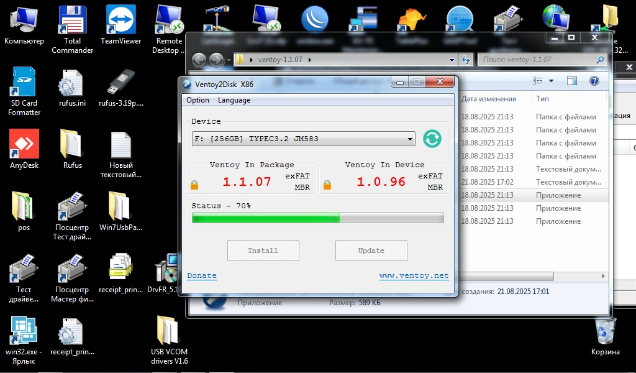
Task: Follow the Donate link
Action: tap(202, 275)
